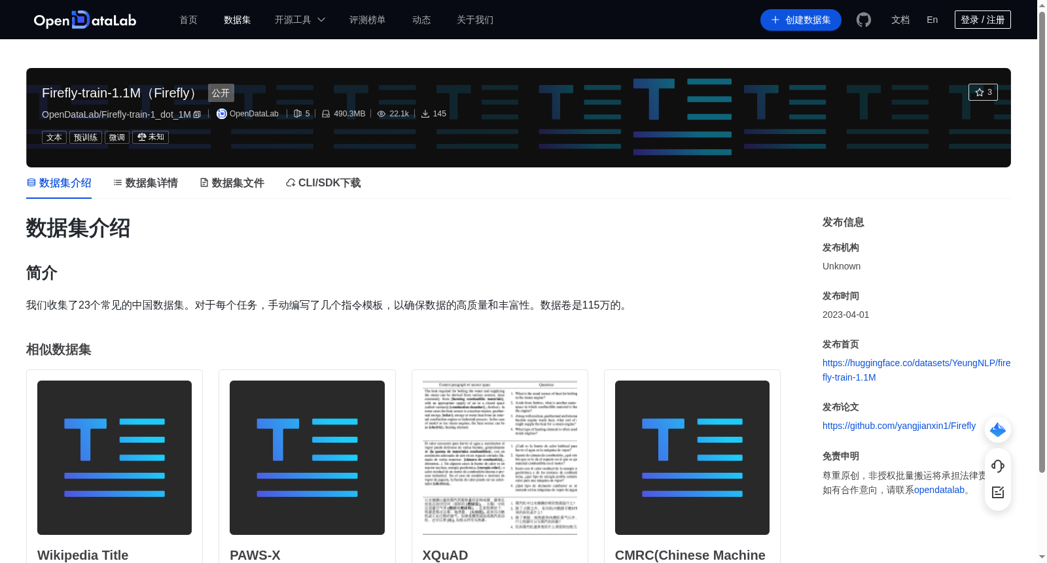Open CMRC dataset thumbnail
The height and width of the screenshot is (563, 1047).
coord(692,458)
